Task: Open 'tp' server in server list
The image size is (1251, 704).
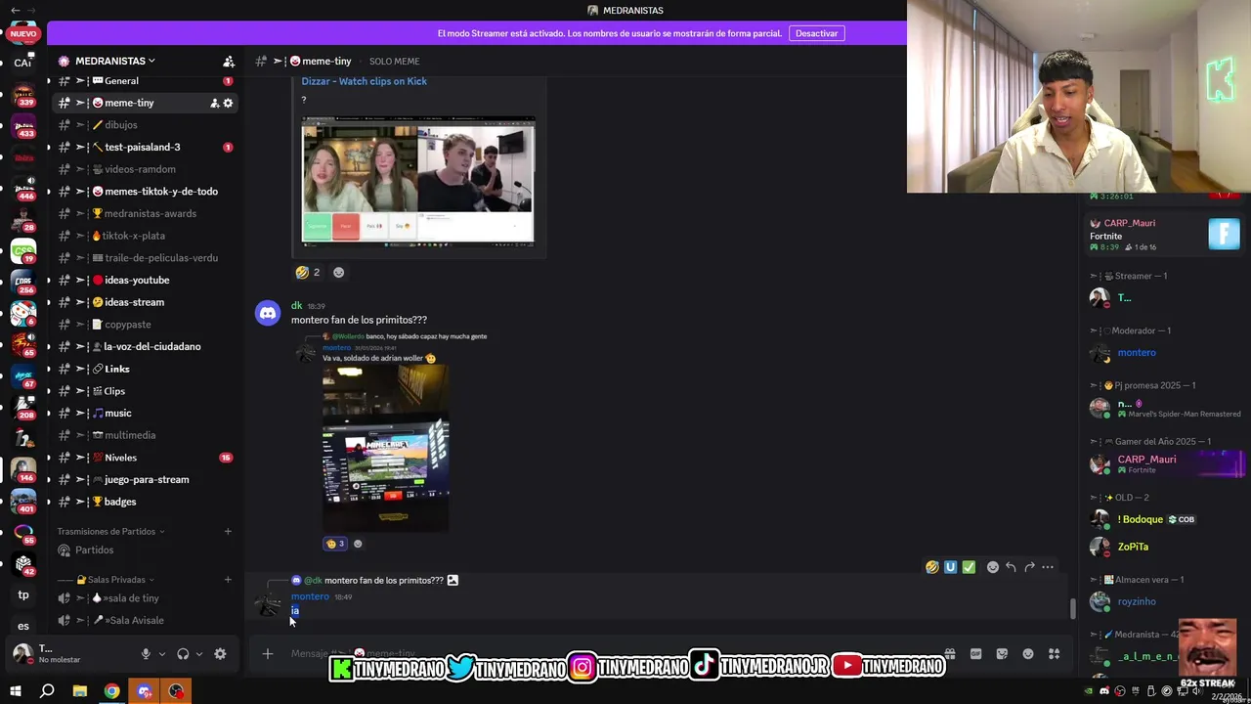Action: tap(23, 594)
